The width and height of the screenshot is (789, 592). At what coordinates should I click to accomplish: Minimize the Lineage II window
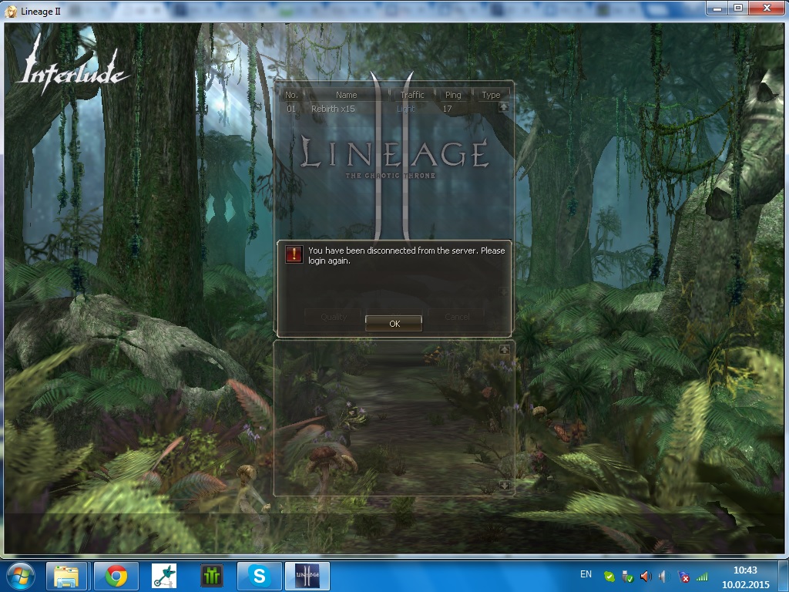coord(717,8)
